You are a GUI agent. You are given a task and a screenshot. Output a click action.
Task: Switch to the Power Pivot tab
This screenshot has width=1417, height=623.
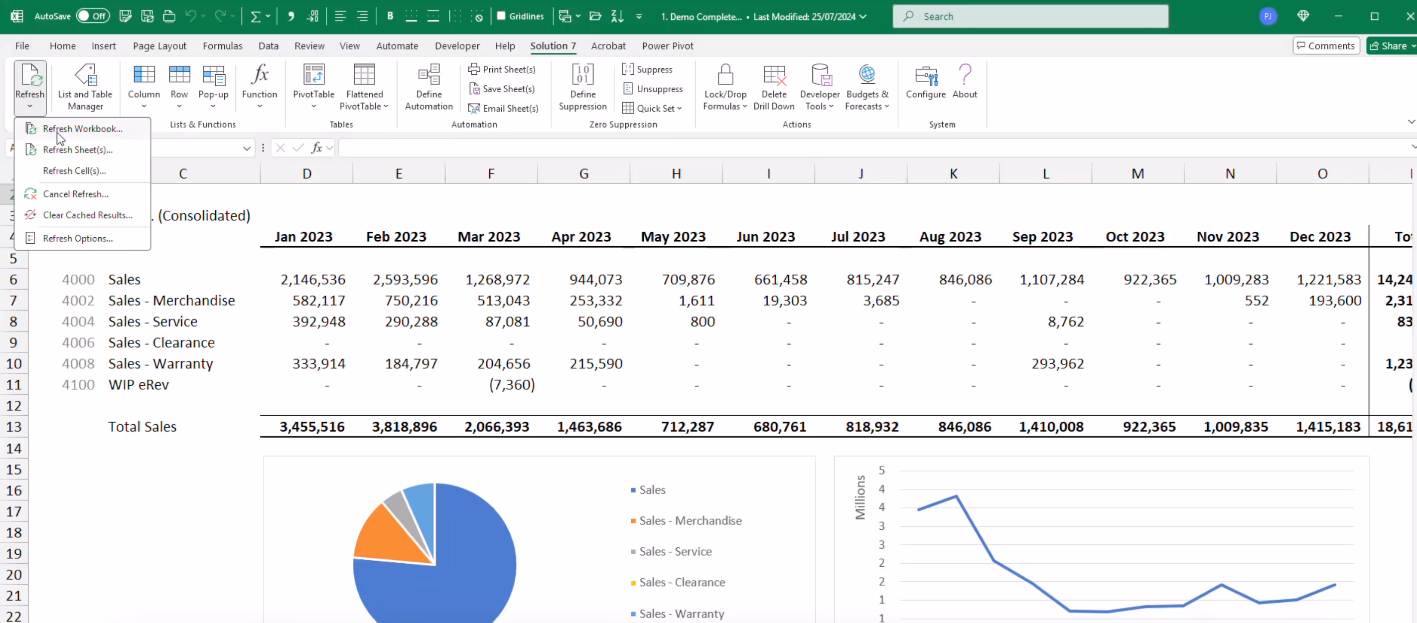pyautogui.click(x=667, y=46)
